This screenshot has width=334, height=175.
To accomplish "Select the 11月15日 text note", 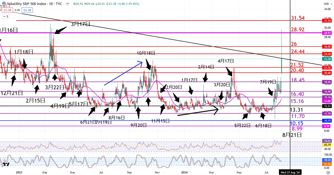I will point(160,121).
